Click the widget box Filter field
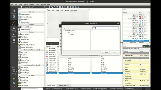Image resolution: width=161 pixels, height=90 pixels. pyautogui.click(x=32, y=9)
